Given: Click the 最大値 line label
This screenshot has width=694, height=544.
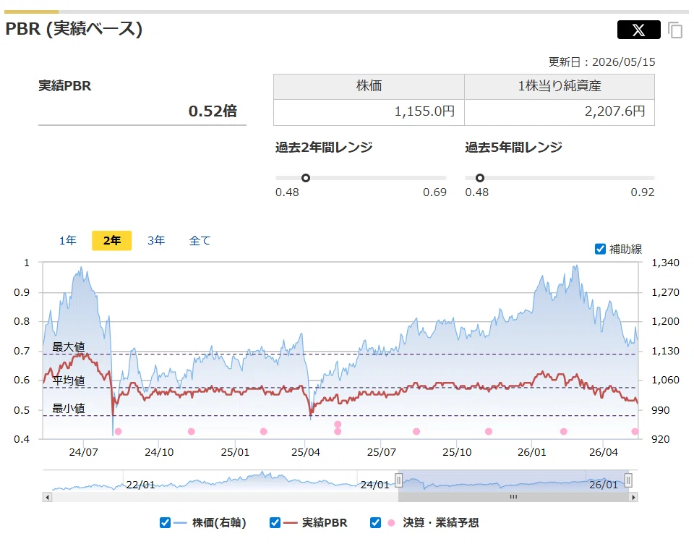Looking at the screenshot, I should tap(68, 347).
